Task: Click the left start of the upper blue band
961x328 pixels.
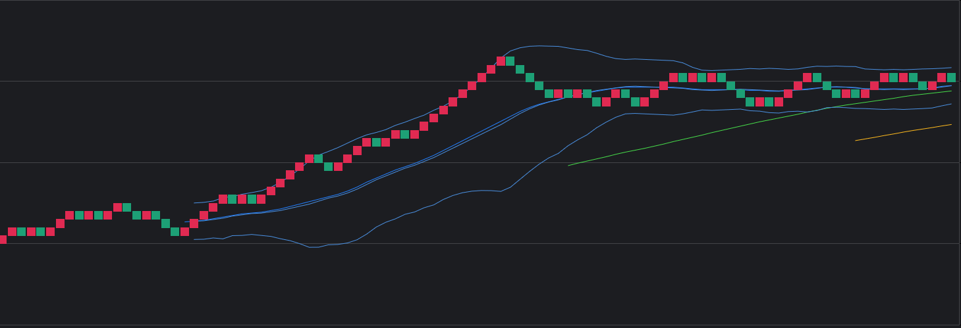Action: (194, 202)
